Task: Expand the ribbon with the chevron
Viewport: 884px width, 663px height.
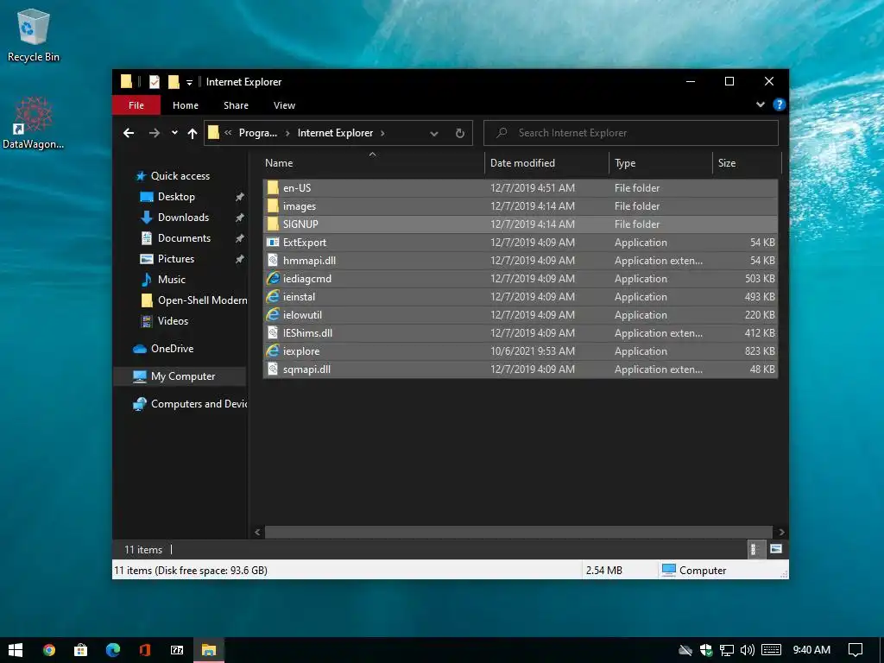Action: (760, 104)
